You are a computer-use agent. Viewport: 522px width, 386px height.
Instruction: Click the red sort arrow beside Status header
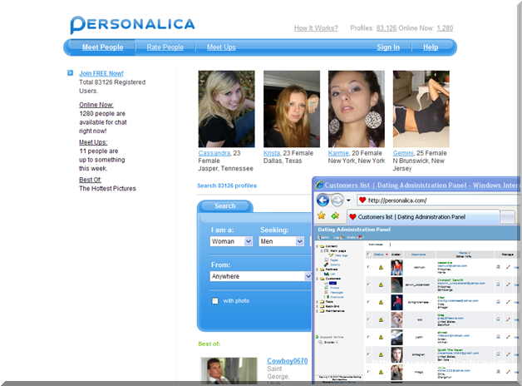pyautogui.click(x=387, y=255)
